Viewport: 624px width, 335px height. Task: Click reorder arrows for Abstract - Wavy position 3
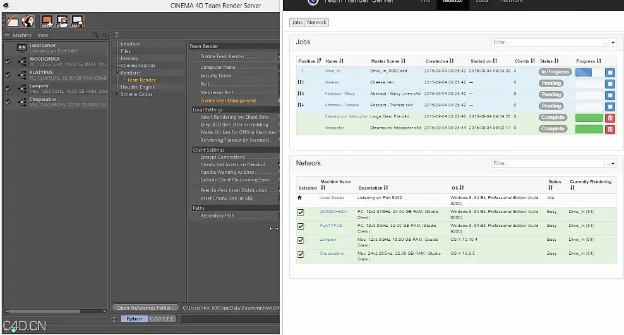click(x=299, y=94)
